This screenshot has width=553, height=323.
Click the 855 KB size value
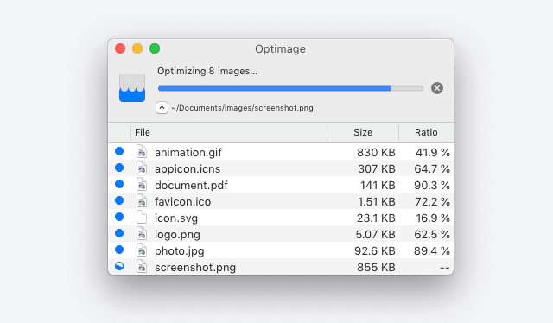(376, 267)
